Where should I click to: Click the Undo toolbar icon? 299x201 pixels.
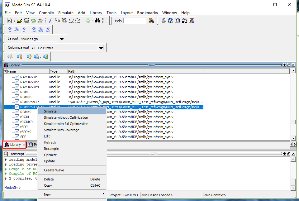click(70, 21)
